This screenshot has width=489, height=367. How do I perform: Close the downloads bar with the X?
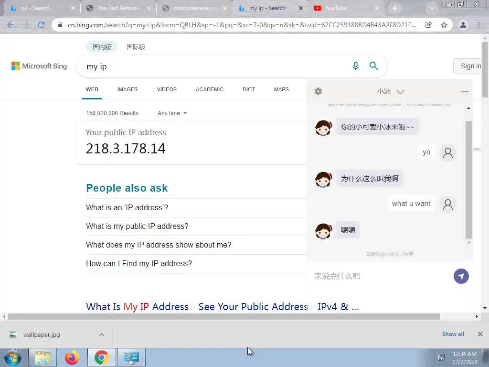480,334
